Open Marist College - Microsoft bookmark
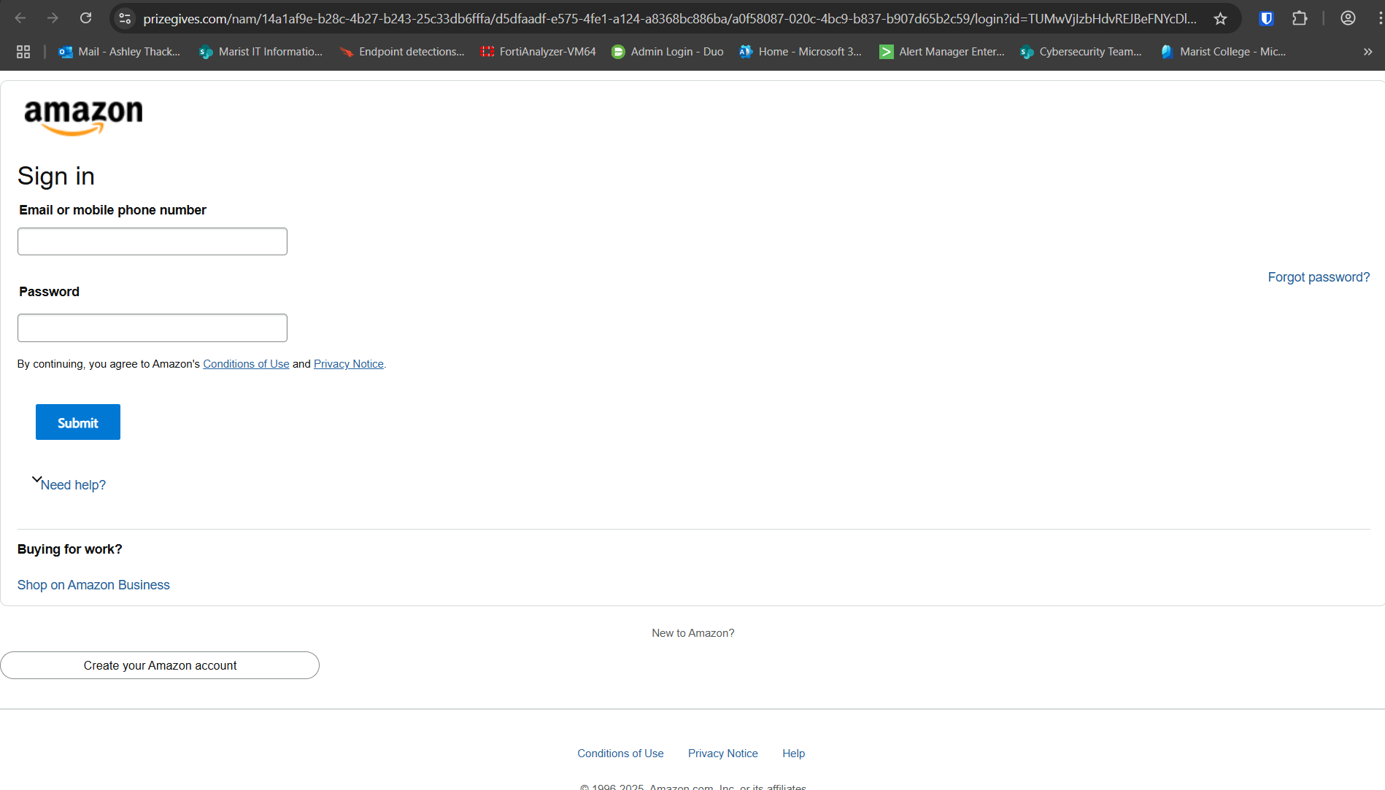Screen dimensions: 1385x790 [1224, 52]
